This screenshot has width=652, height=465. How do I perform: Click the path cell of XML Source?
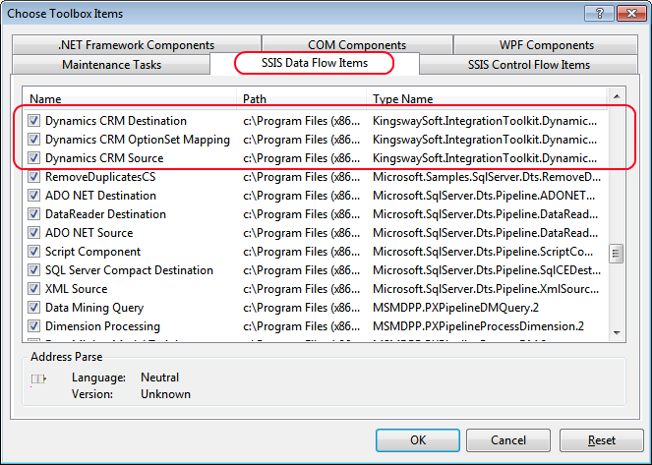[302, 289]
